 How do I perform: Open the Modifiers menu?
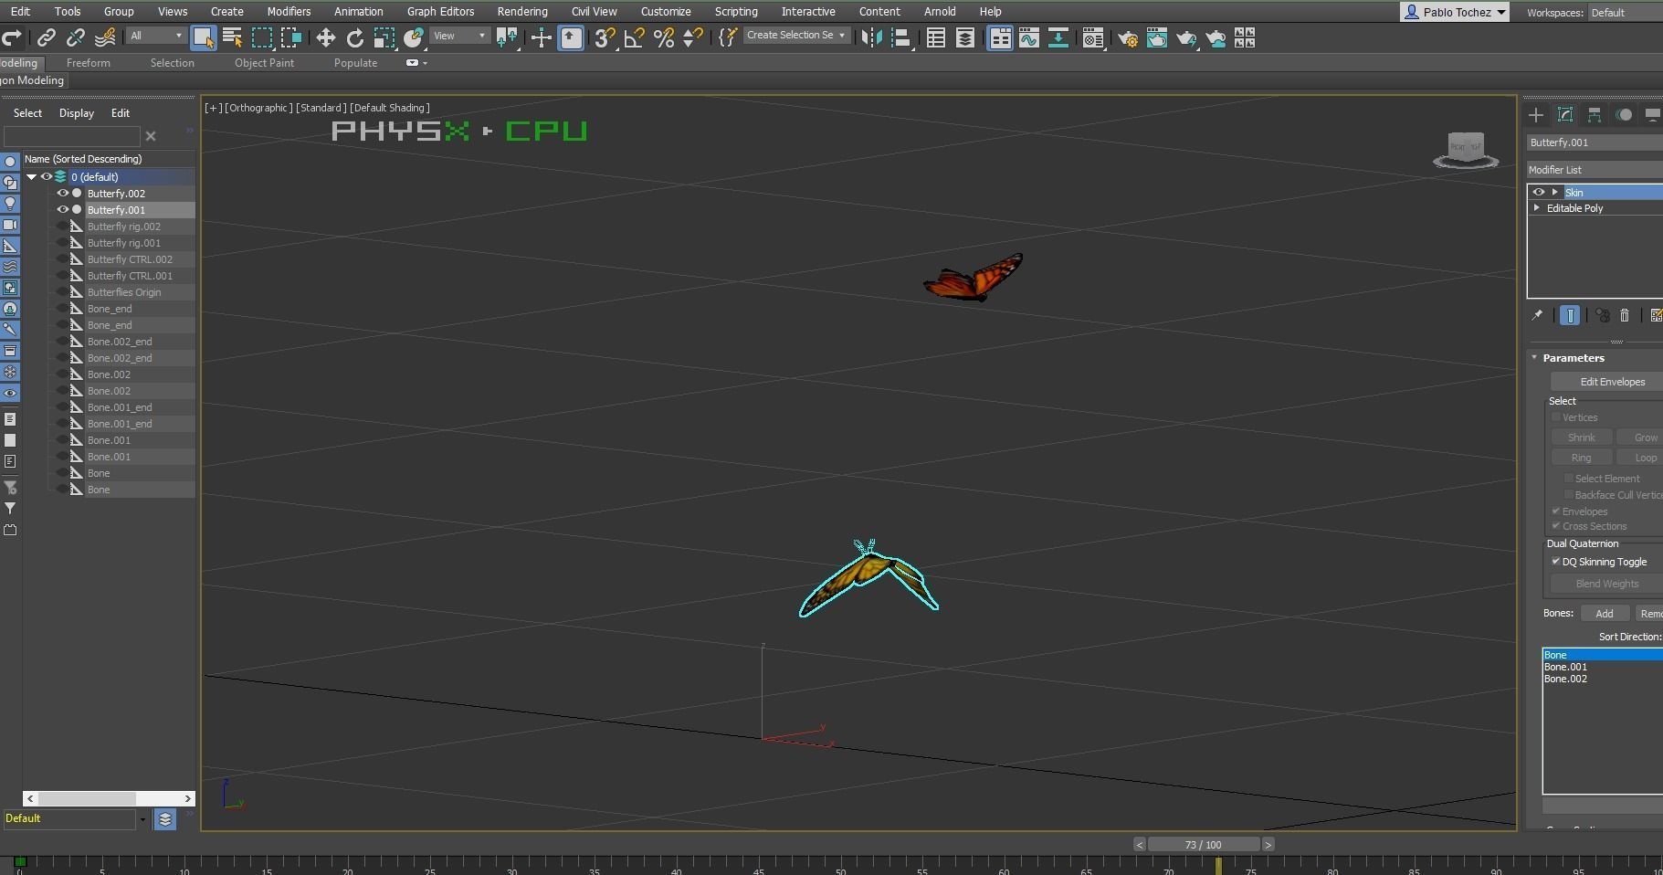[x=289, y=12]
